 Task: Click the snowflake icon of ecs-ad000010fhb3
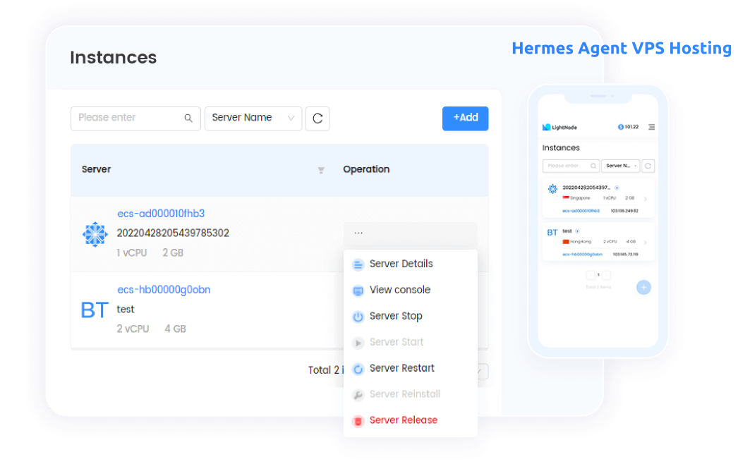click(95, 232)
